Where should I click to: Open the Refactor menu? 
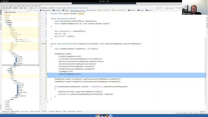click(19, 6)
